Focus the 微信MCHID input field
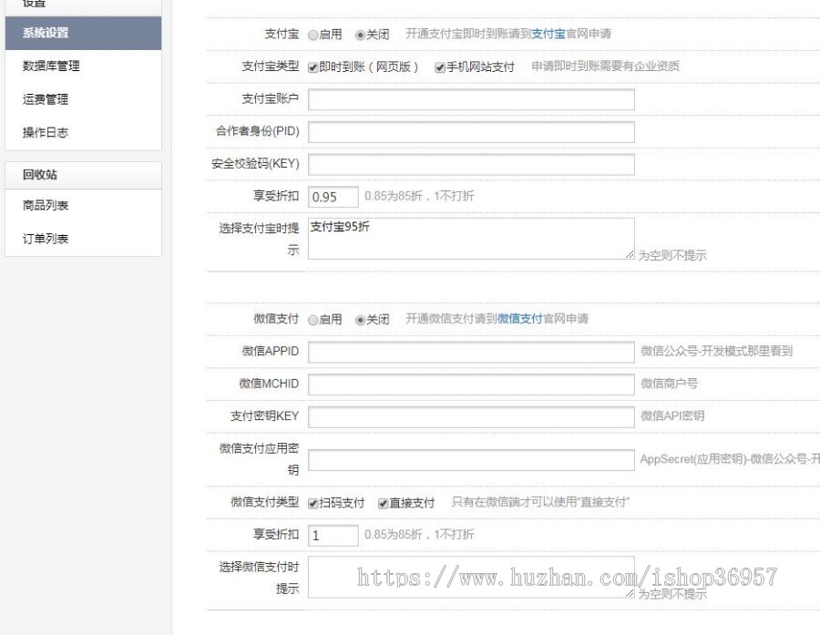 pos(471,384)
